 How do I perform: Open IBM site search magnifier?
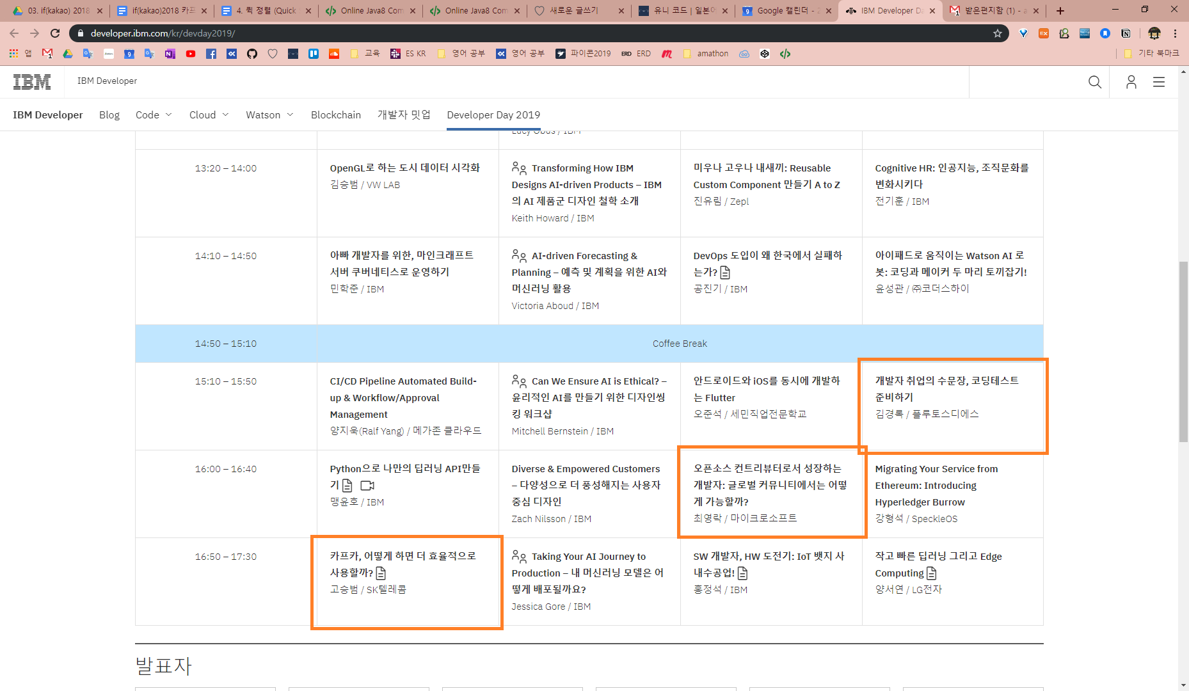(1095, 82)
